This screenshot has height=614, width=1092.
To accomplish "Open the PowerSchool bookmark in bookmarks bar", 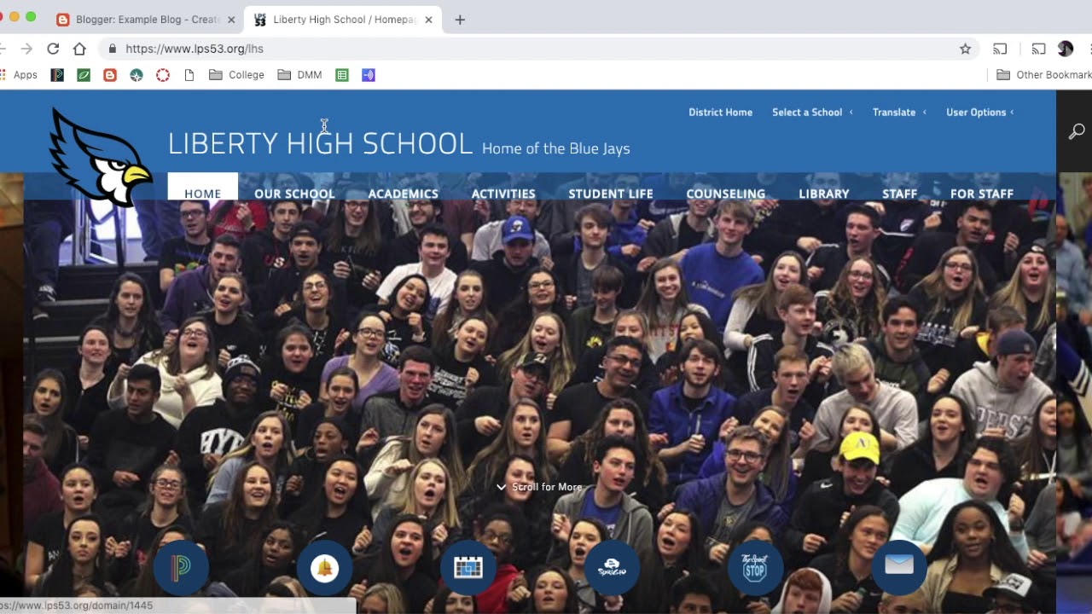I will coord(57,75).
